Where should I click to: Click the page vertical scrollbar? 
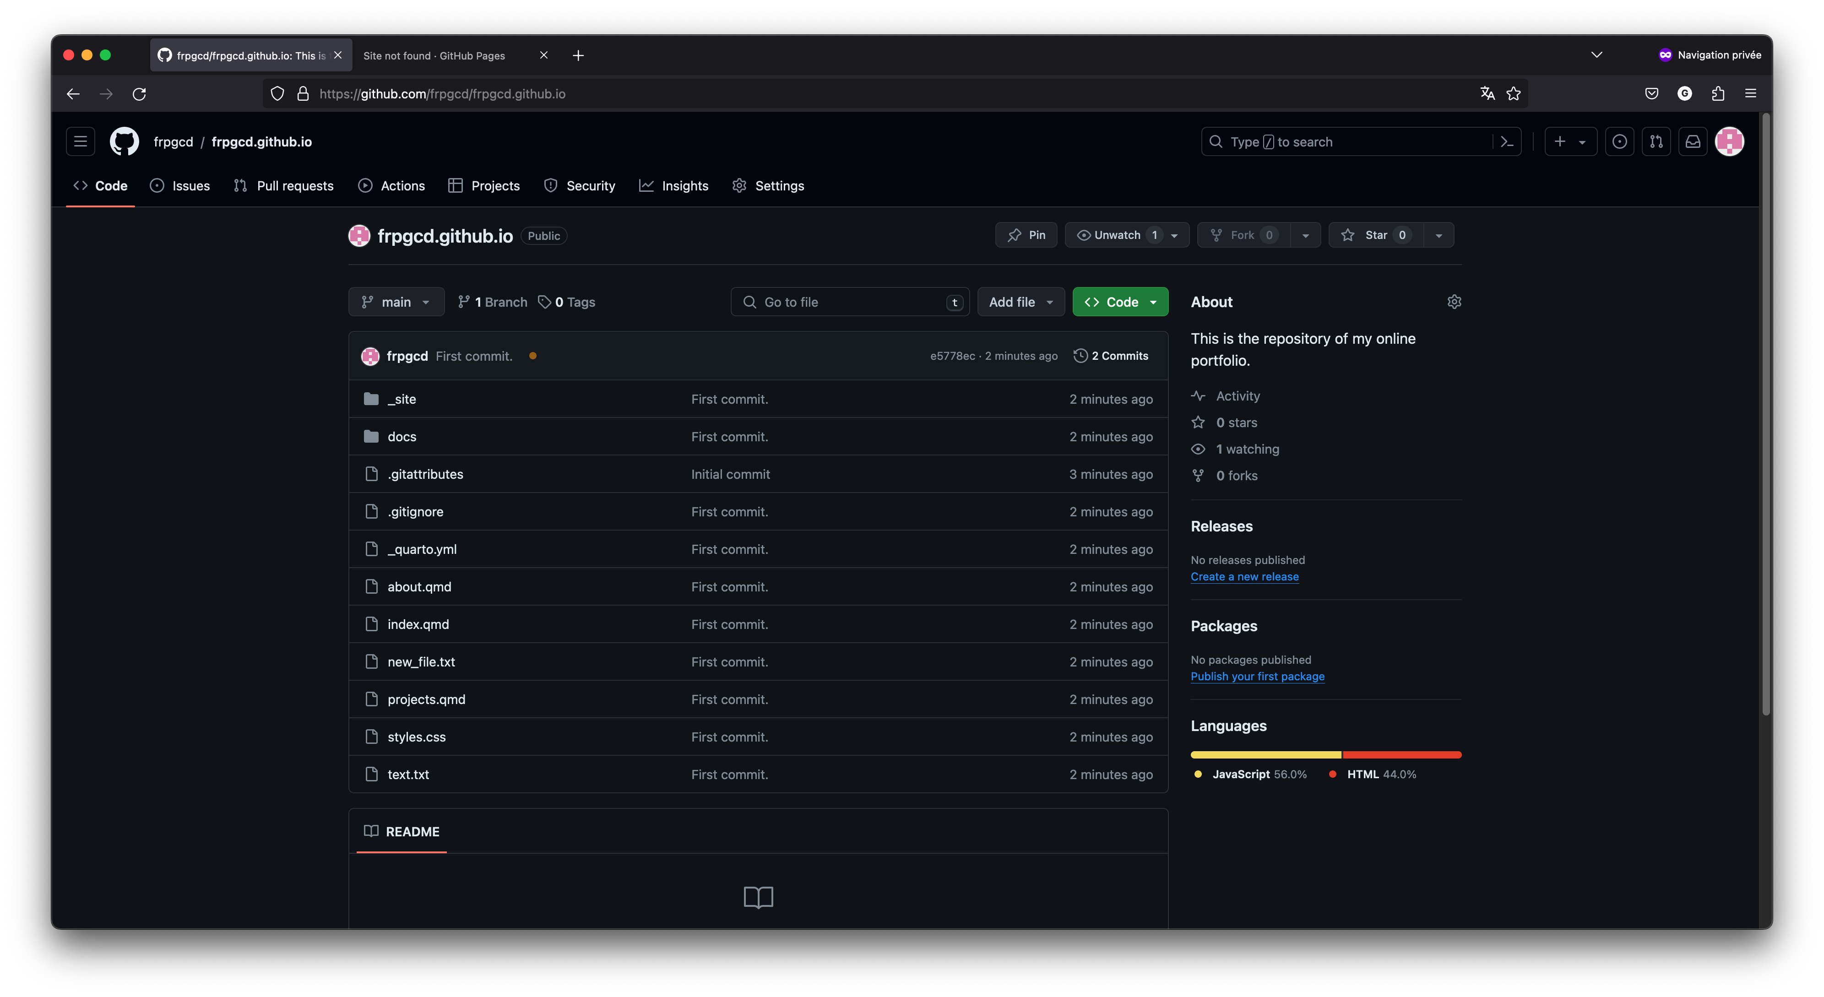click(x=1766, y=414)
